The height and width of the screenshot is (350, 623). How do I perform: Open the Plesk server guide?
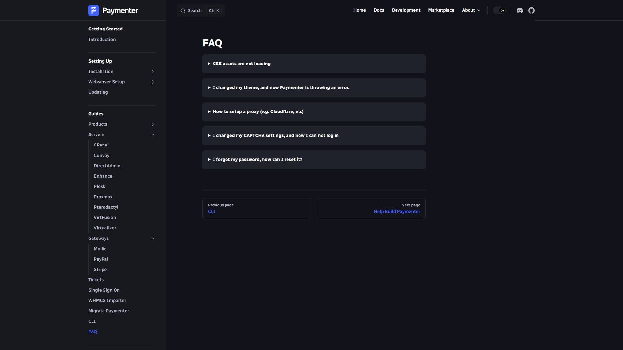click(x=100, y=186)
